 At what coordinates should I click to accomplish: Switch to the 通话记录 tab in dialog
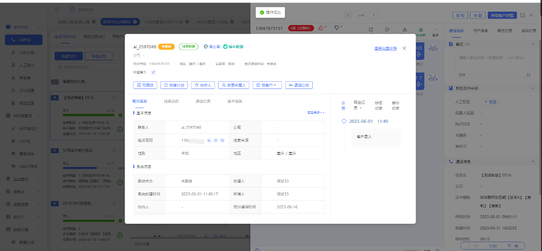tap(203, 101)
